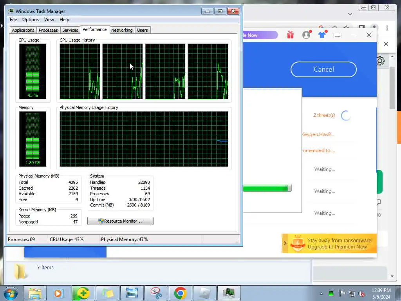Open the gift icon in antivirus window
Viewport: 401px width, 301px height.
290,34
